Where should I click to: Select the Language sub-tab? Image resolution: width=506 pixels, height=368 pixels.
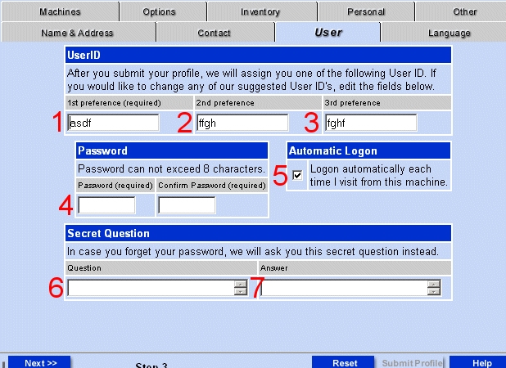tap(449, 33)
